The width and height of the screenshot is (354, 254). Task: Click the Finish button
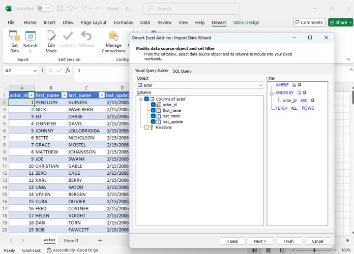pyautogui.click(x=289, y=241)
